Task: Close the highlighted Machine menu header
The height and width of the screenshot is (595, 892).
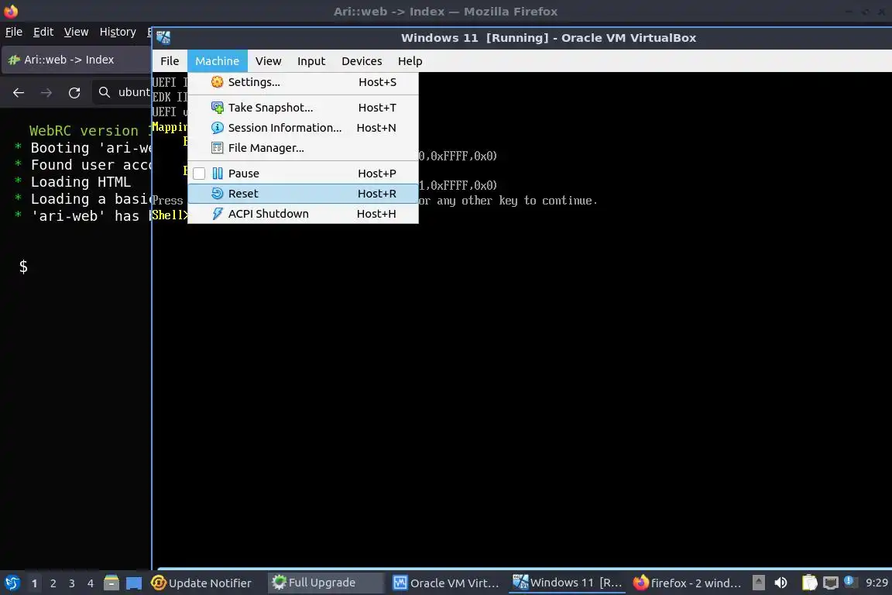Action: [x=218, y=61]
